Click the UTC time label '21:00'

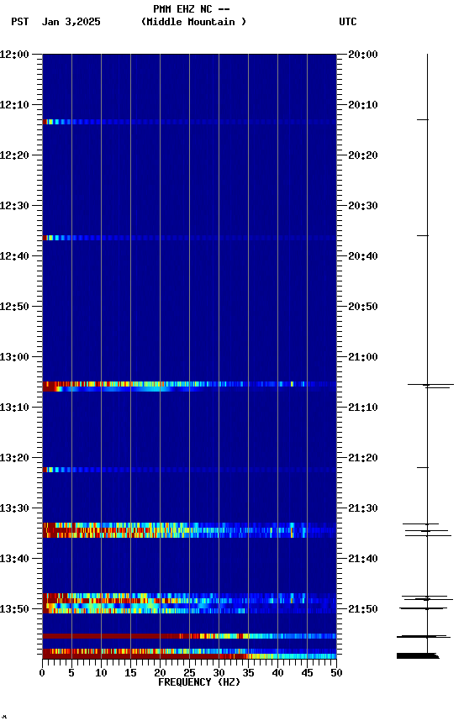(x=363, y=357)
